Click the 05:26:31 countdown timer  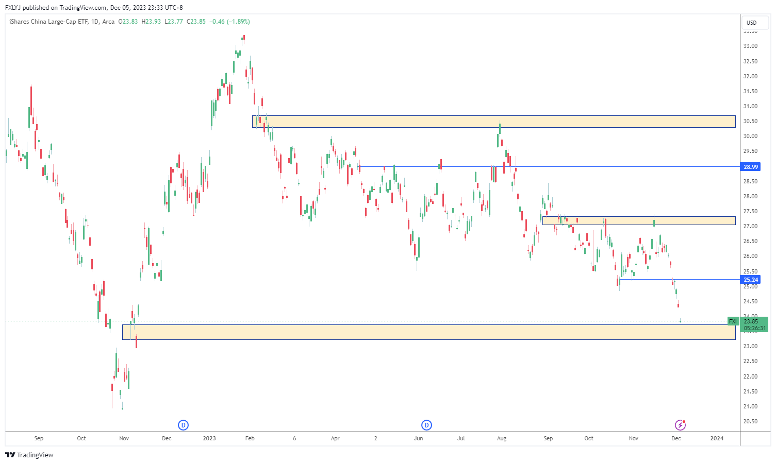click(755, 328)
